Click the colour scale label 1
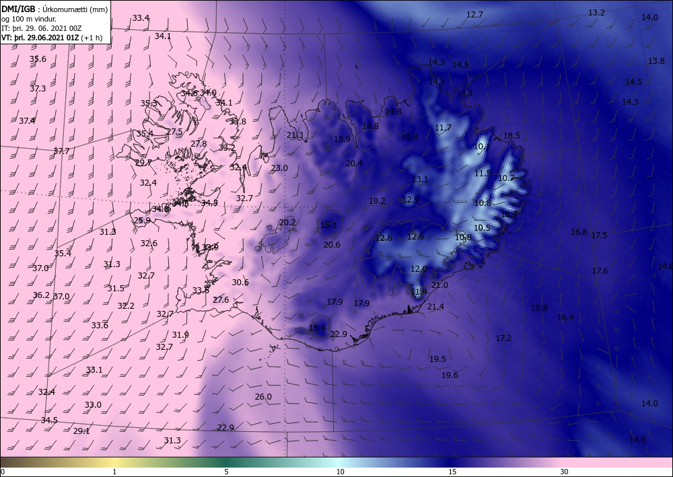This screenshot has height=477, width=673. (x=114, y=472)
